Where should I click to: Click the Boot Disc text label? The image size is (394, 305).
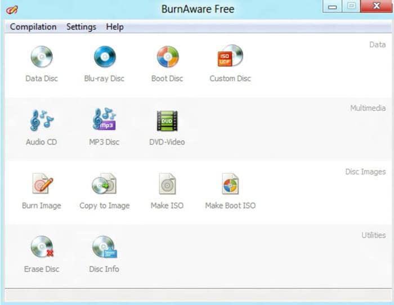click(167, 78)
